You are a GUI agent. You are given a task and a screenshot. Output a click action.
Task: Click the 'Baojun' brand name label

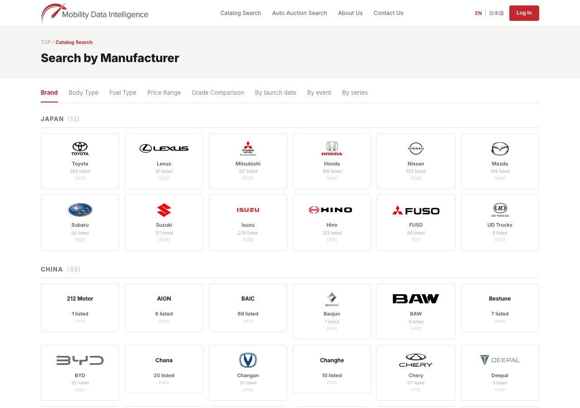332,314
